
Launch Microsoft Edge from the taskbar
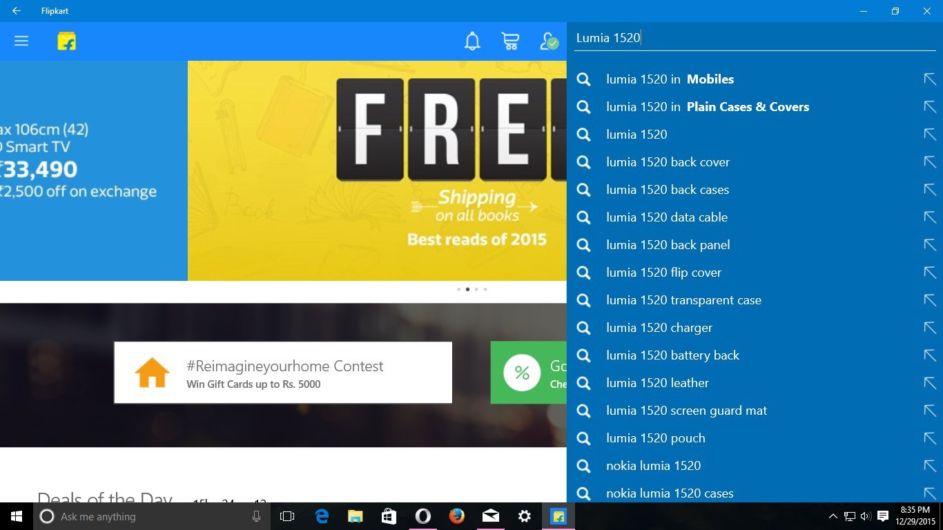click(x=322, y=516)
